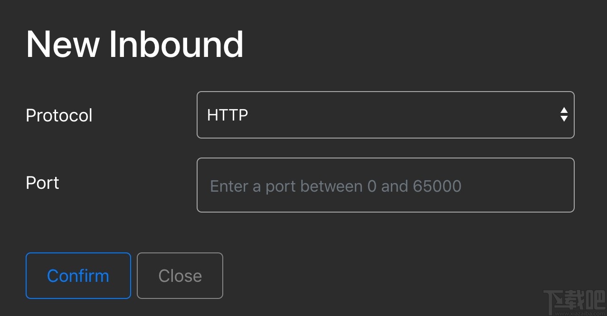Click the Confirm button

tap(78, 276)
